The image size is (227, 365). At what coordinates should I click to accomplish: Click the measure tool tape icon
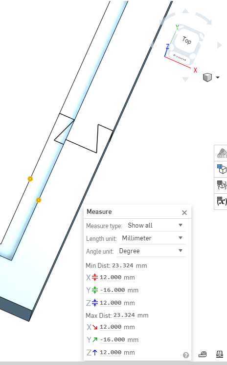point(203,354)
